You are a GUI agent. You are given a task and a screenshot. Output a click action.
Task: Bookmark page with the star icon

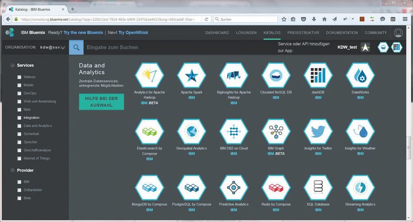284,19
